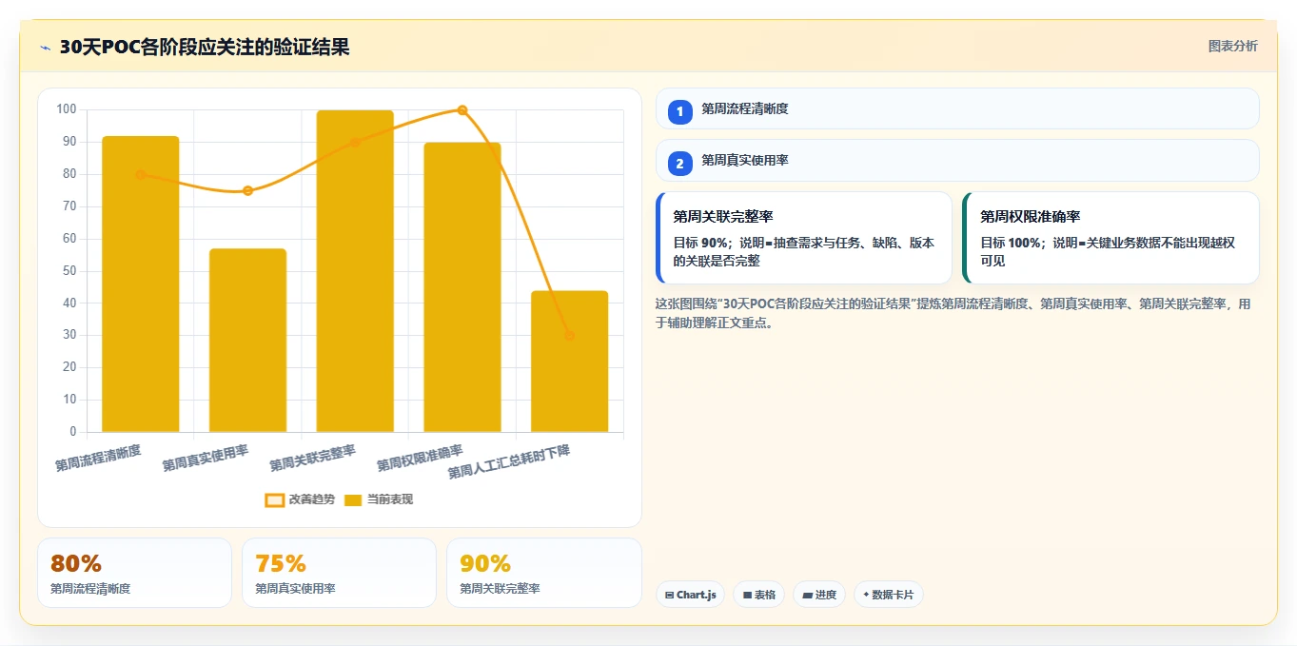The image size is (1297, 646).
Task: Click x-axis label 第周流程清晰度
Action: [98, 458]
